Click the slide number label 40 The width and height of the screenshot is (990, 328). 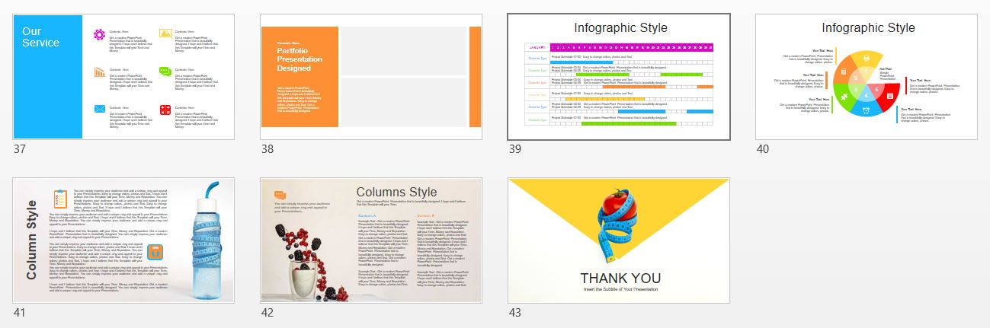click(762, 149)
